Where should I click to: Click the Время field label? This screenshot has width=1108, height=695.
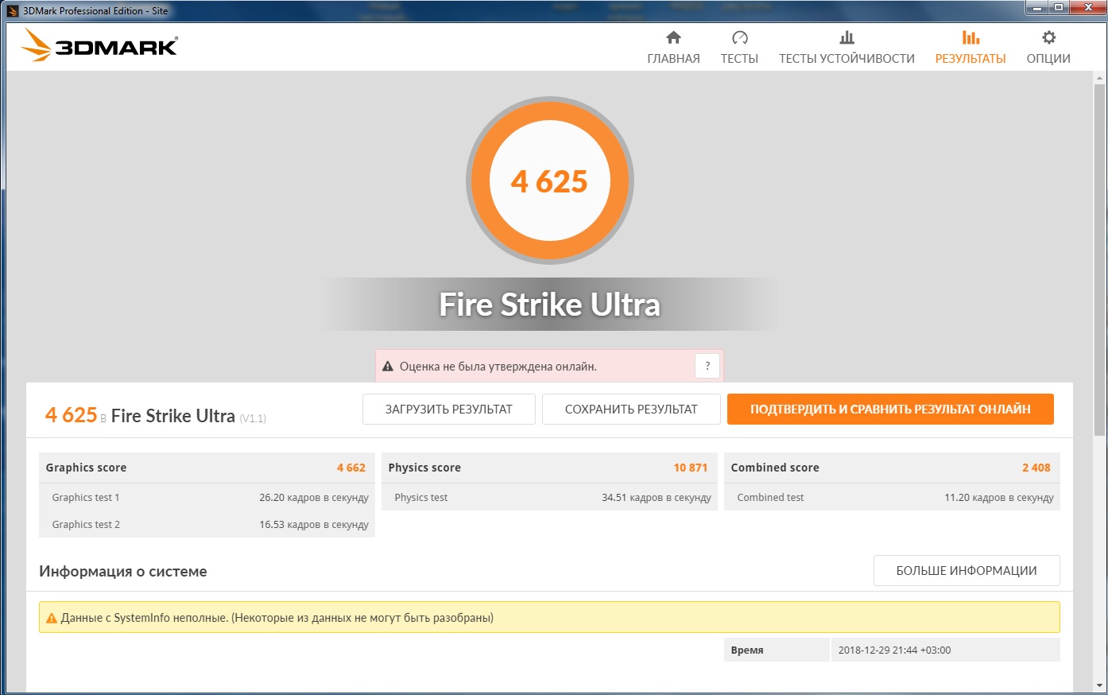(x=747, y=650)
